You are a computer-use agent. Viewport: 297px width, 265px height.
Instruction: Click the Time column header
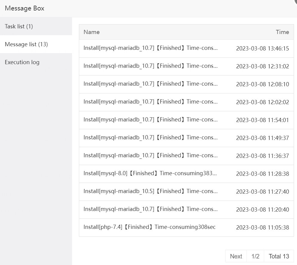click(282, 32)
